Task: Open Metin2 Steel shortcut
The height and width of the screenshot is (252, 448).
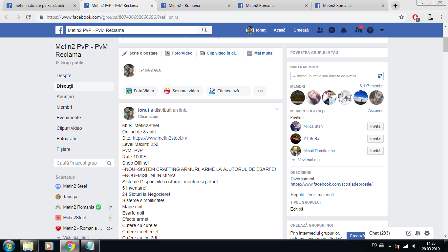Action: click(x=75, y=186)
